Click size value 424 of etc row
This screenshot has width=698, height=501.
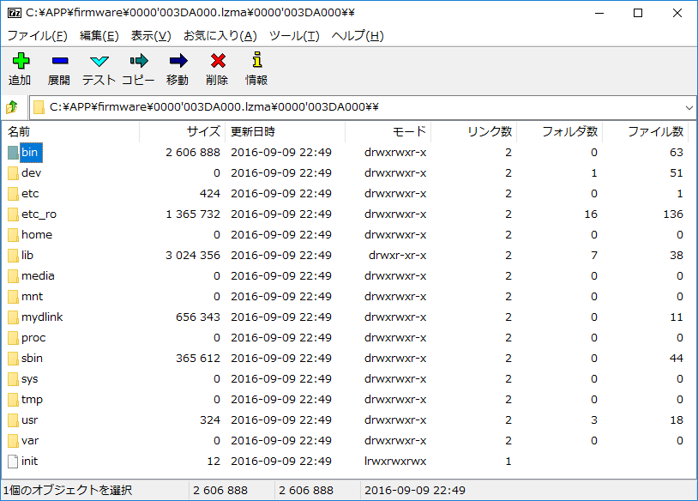210,194
